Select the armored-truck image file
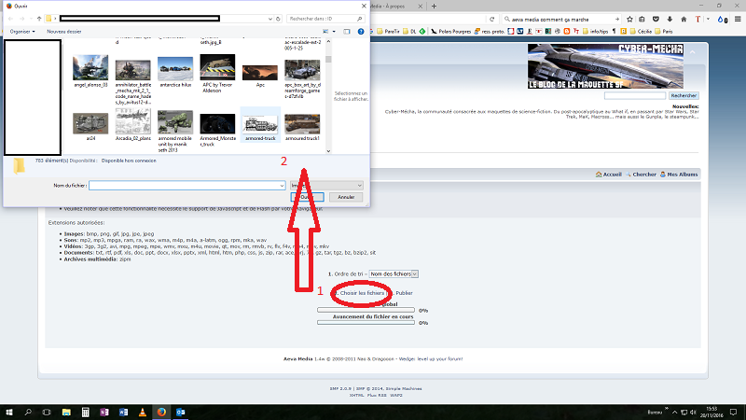The width and height of the screenshot is (746, 420). coord(260,125)
